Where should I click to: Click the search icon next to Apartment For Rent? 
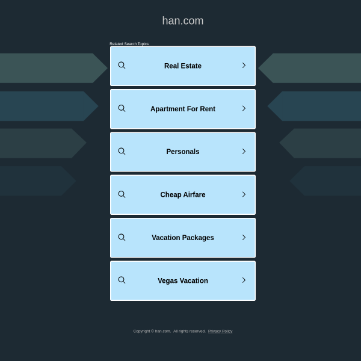coord(122,108)
